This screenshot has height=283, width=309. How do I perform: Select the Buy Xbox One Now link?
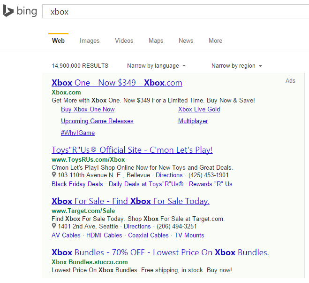pyautogui.click(x=88, y=109)
